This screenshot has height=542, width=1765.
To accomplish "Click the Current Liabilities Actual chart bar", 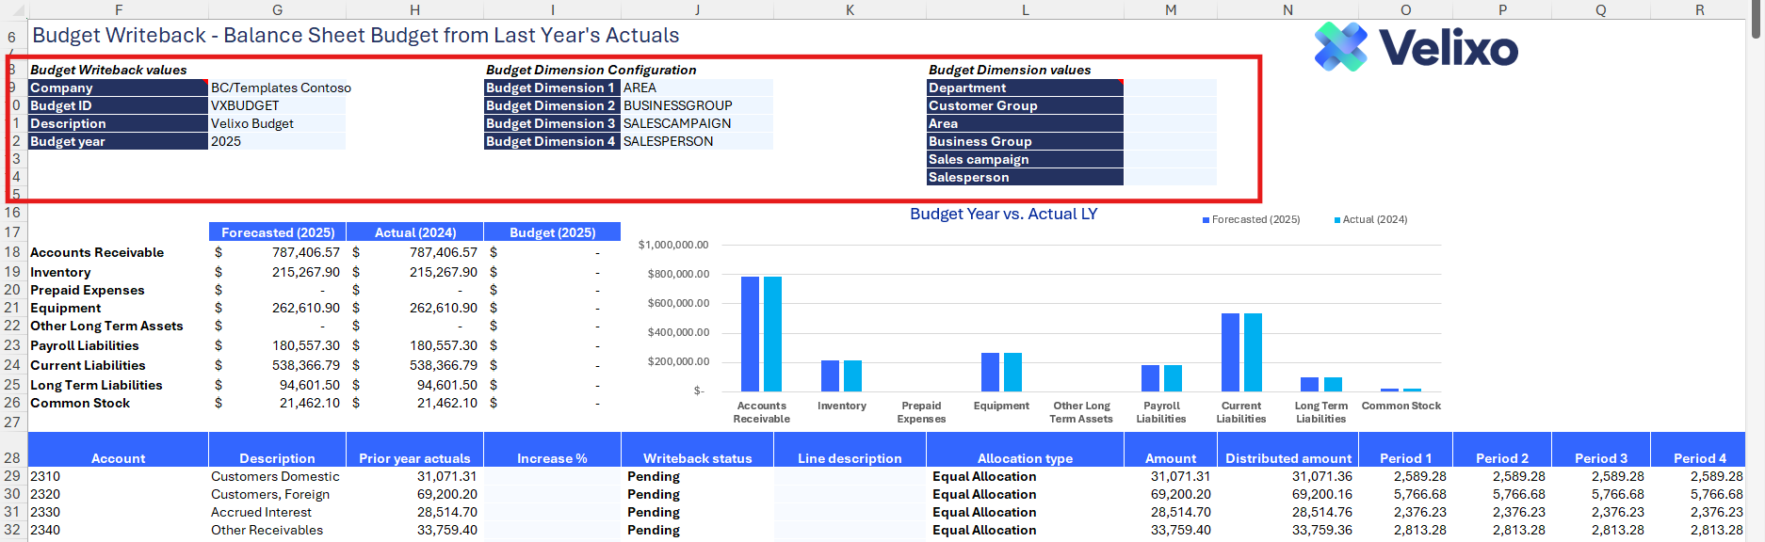I will (1253, 352).
